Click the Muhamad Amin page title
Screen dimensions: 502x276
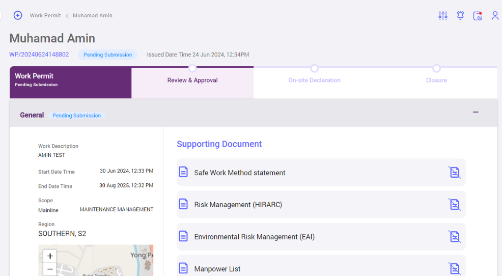pos(52,38)
